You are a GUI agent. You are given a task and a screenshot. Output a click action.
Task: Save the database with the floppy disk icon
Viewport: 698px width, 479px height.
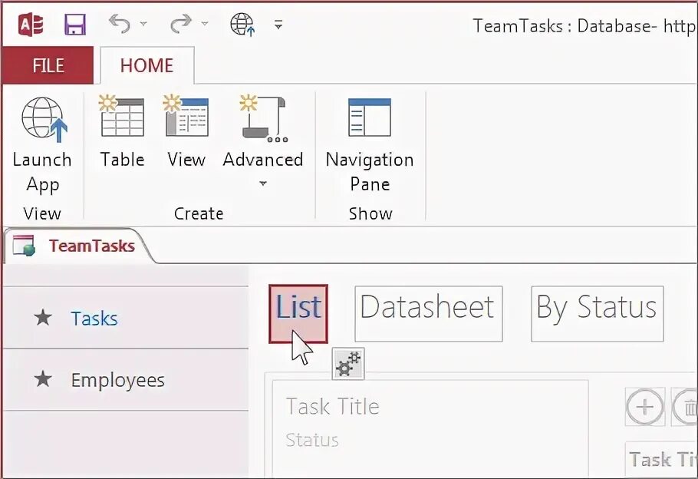coord(75,25)
